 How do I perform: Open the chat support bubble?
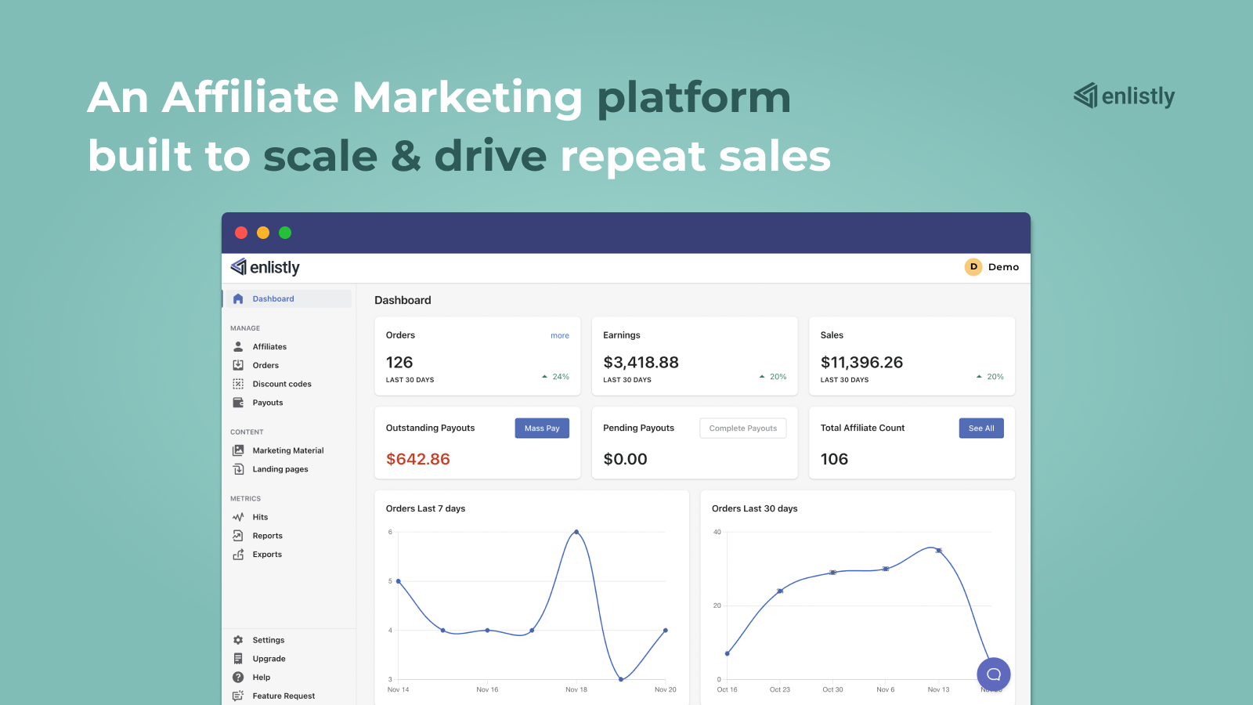coord(994,674)
